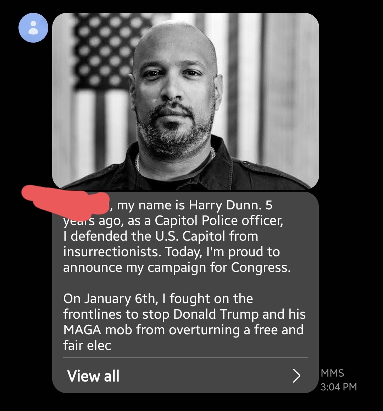The image size is (383, 411).
Task: Tap the phrase Capitol Police officer
Action: (x=218, y=220)
